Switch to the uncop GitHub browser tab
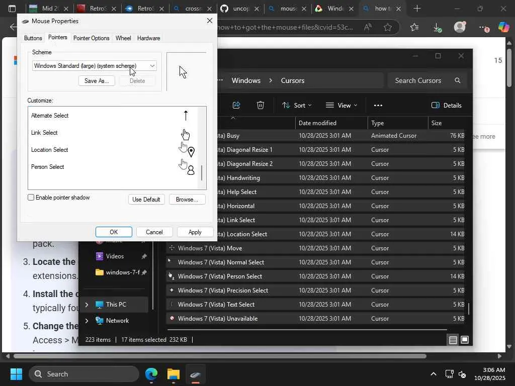The image size is (515, 386). [x=241, y=9]
